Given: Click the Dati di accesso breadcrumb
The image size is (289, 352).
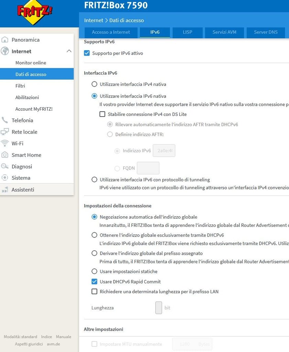Looking at the screenshot, I should pyautogui.click(x=127, y=20).
